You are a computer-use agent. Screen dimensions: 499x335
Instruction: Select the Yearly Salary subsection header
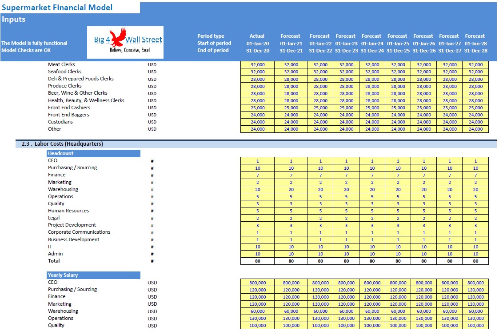point(94,275)
